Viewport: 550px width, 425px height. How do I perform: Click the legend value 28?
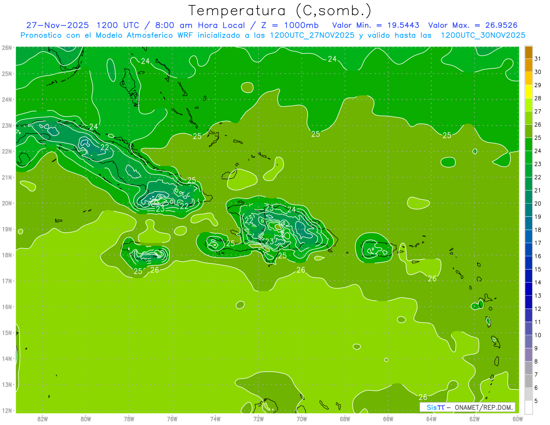(x=538, y=98)
